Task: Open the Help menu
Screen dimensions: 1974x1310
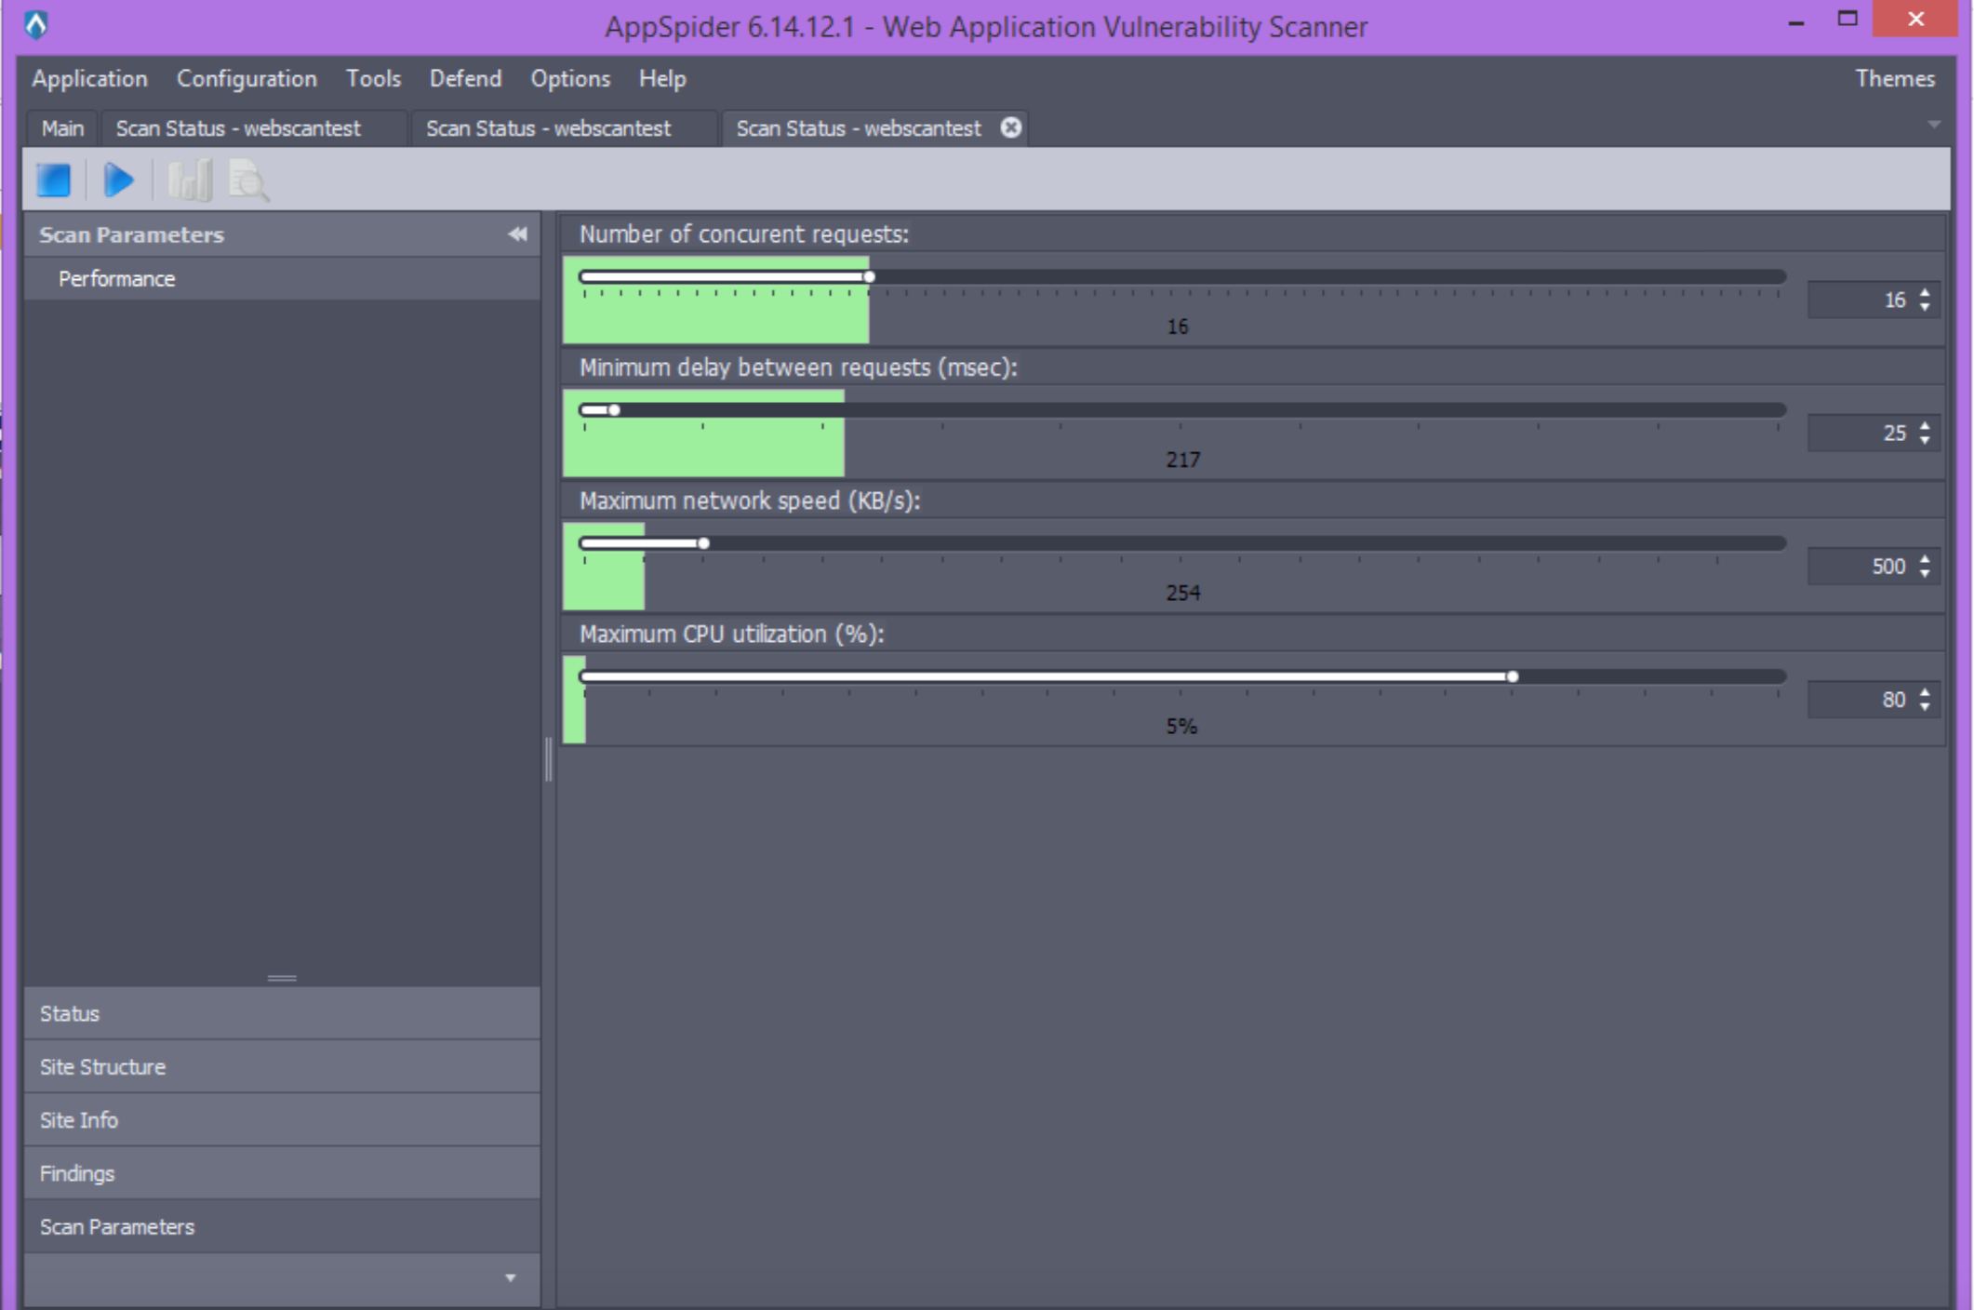Action: [x=662, y=78]
